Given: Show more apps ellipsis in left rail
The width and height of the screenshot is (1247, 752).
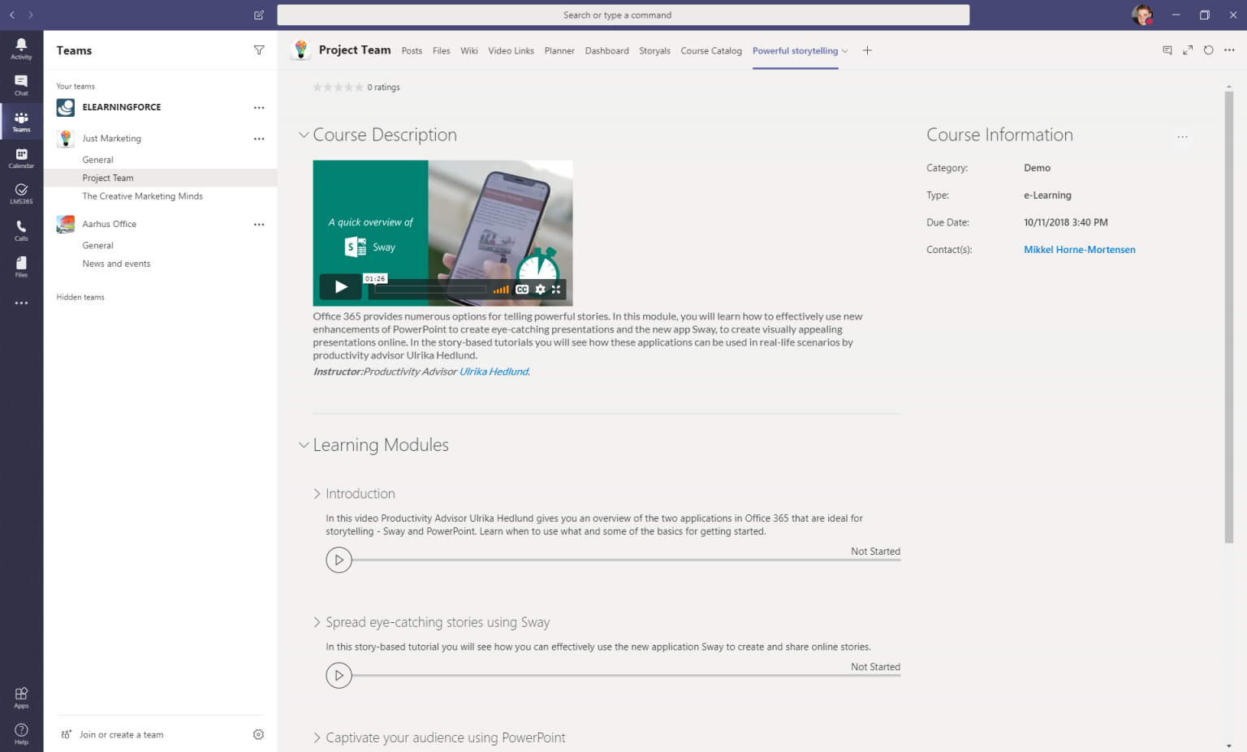Looking at the screenshot, I should pyautogui.click(x=21, y=303).
